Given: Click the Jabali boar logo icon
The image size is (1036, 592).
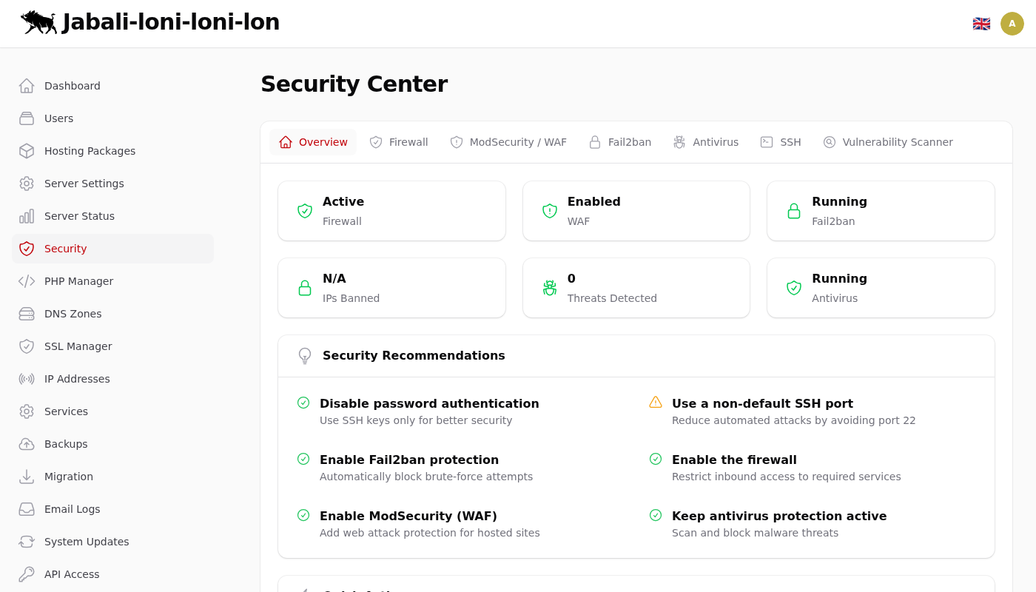Looking at the screenshot, I should click(x=38, y=22).
